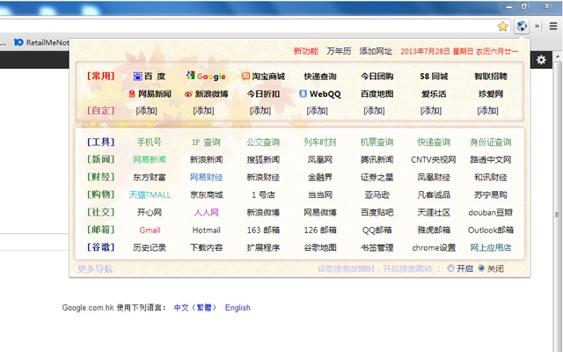Open 珍爱网 link
563x352 pixels.
[x=491, y=94]
